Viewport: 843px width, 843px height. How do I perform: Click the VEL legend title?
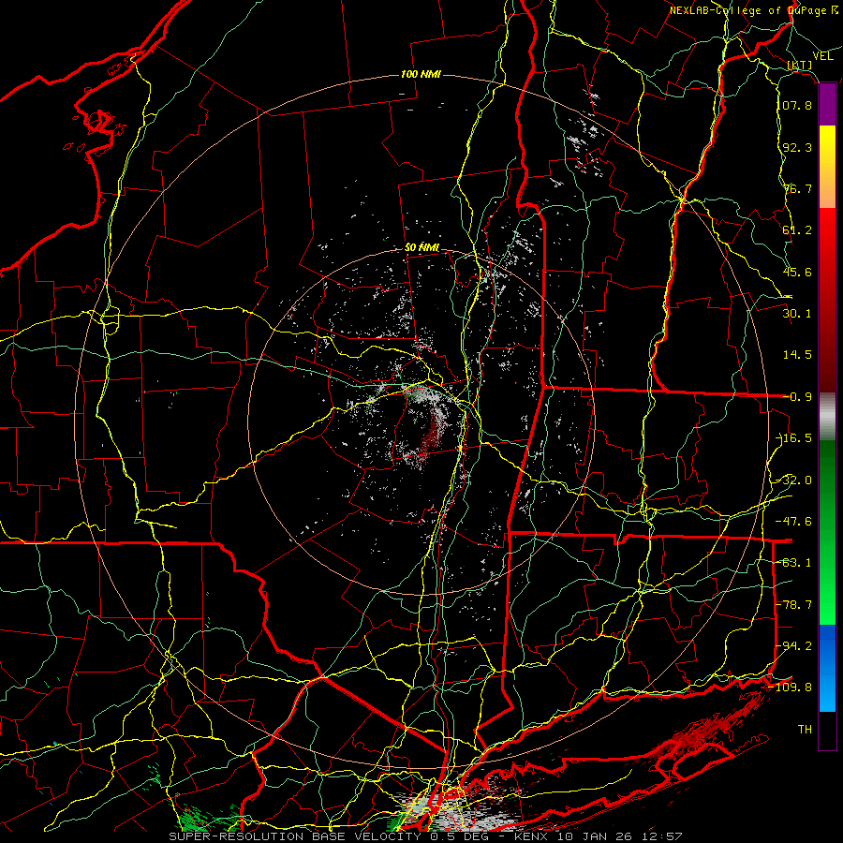pyautogui.click(x=822, y=55)
